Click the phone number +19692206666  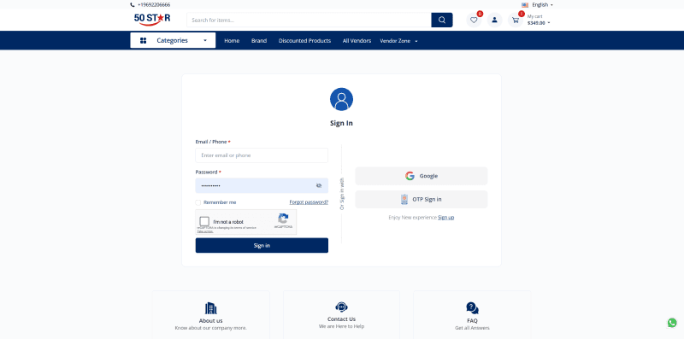[154, 5]
